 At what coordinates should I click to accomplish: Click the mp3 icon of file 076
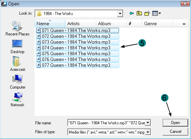39,59
